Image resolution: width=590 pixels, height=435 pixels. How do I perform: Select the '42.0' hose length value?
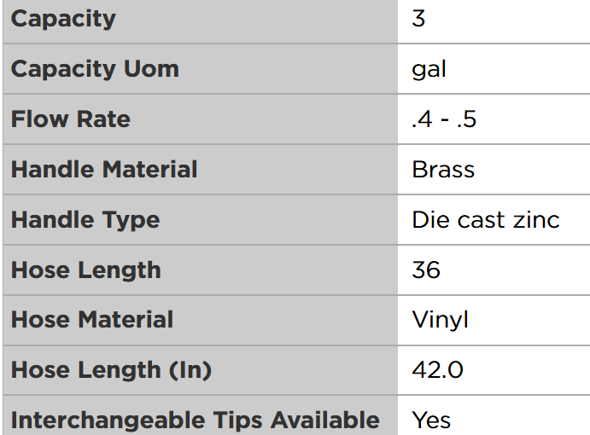click(437, 370)
